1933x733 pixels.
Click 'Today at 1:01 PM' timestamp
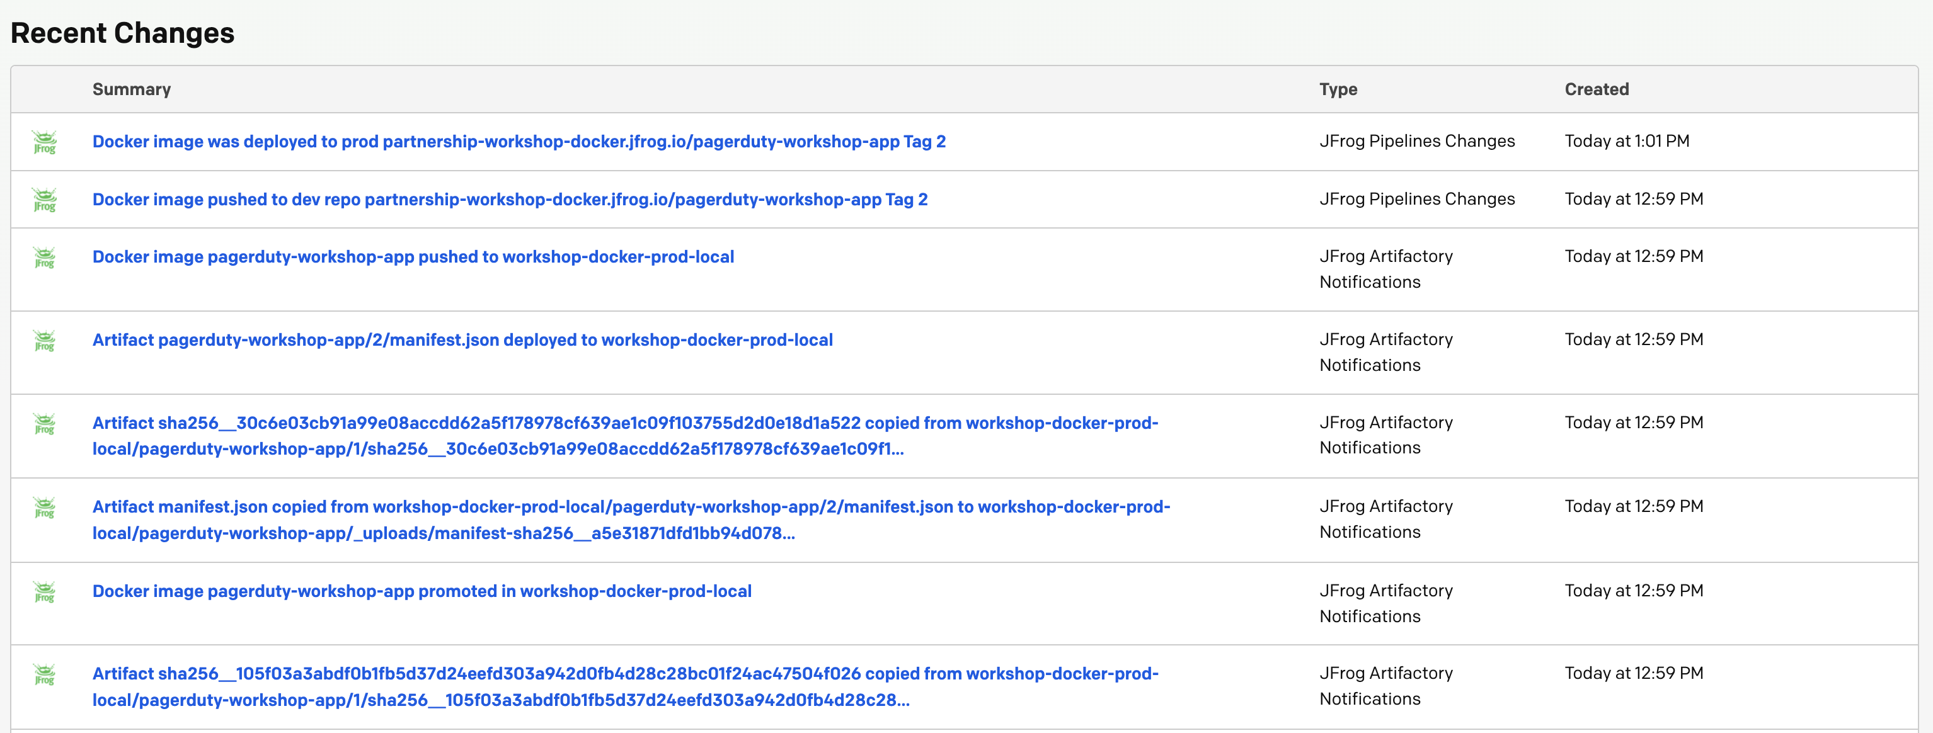tap(1627, 141)
